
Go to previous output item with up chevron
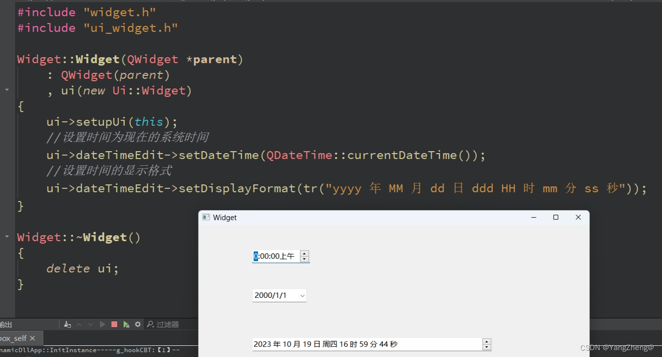point(79,324)
